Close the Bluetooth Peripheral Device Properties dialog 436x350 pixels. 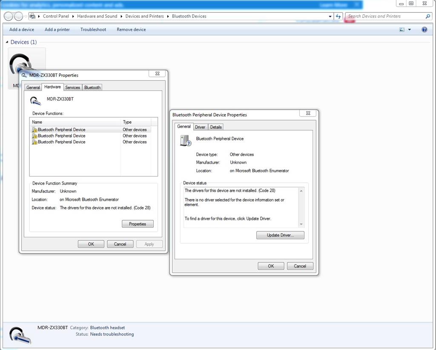tap(308, 113)
